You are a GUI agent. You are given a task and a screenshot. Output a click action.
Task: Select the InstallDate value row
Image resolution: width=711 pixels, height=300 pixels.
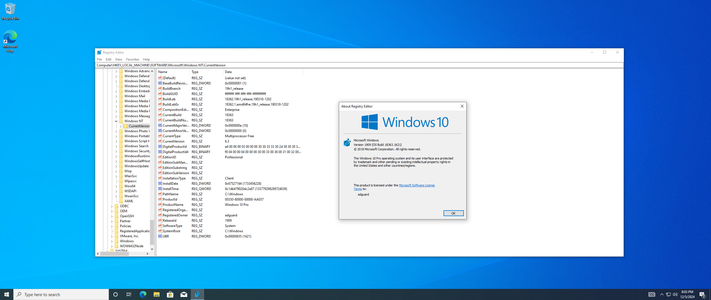point(230,184)
